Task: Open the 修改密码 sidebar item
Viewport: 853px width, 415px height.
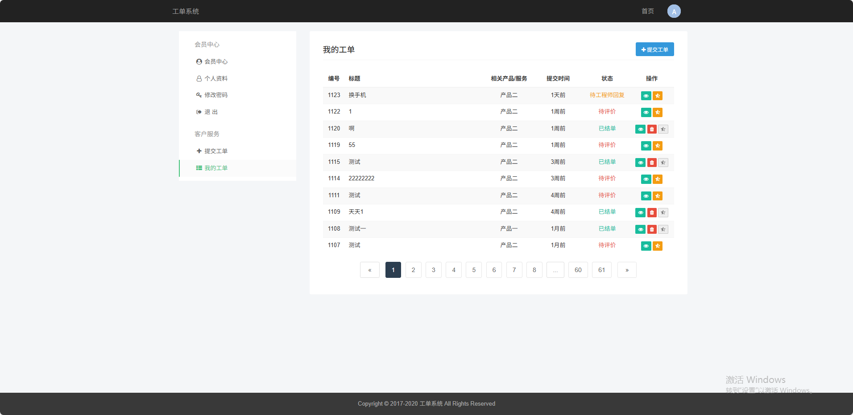Action: coord(215,95)
